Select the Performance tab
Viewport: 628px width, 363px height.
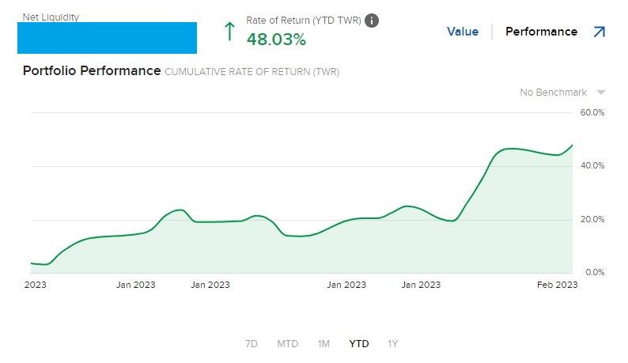(541, 32)
